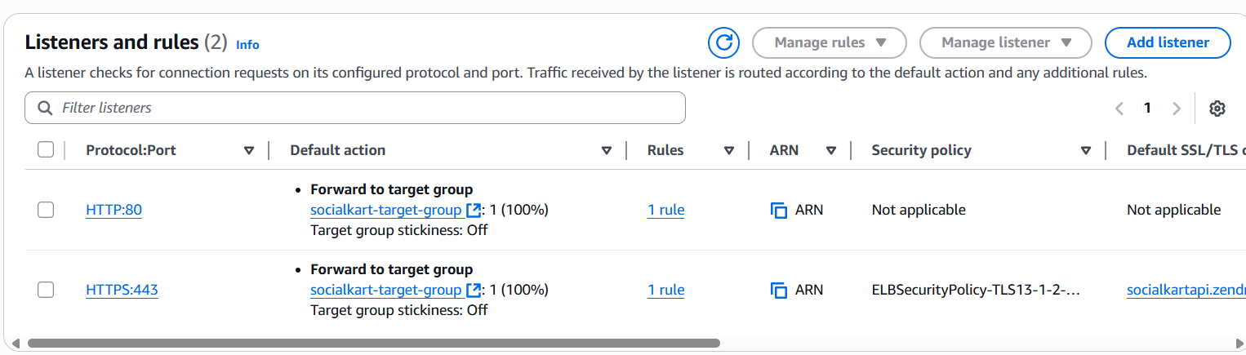The height and width of the screenshot is (355, 1246).
Task: Click the horizontal scrollbar thumb
Action: click(x=373, y=344)
